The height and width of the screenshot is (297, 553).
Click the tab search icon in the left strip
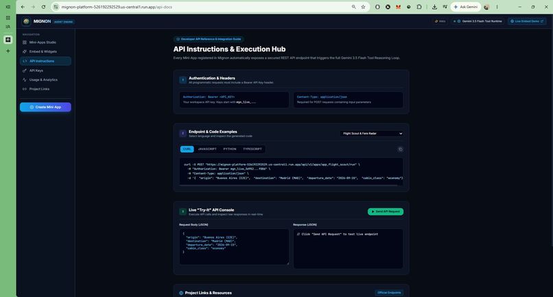(8, 27)
